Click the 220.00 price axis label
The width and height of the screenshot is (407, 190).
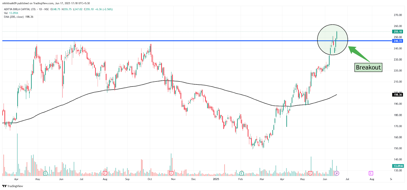398,71
